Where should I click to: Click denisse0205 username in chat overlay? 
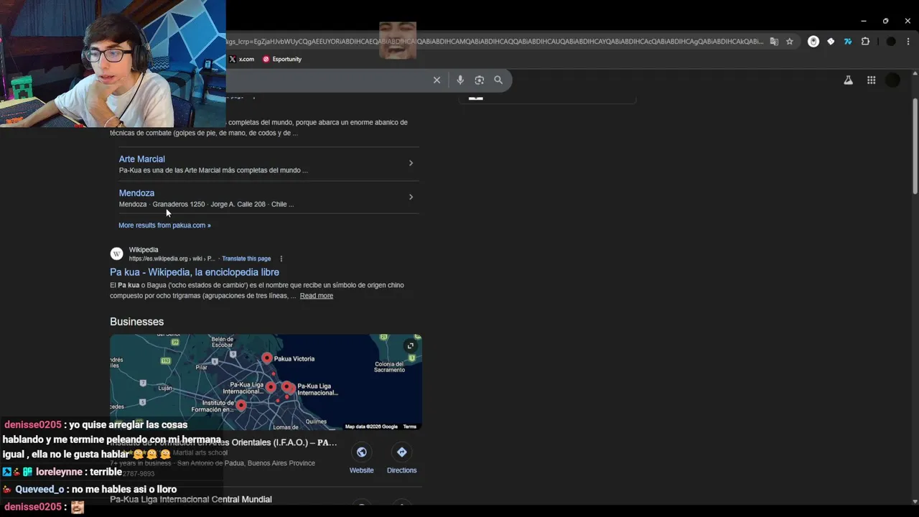33,424
